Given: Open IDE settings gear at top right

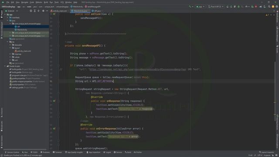Looking at the screenshot, I should [277, 7].
